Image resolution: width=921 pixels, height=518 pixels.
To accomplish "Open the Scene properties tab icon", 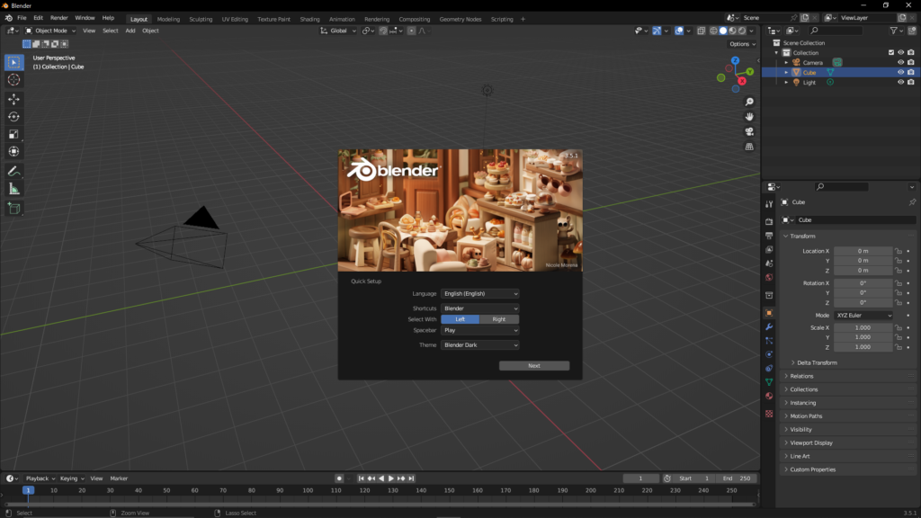I will coord(769,263).
